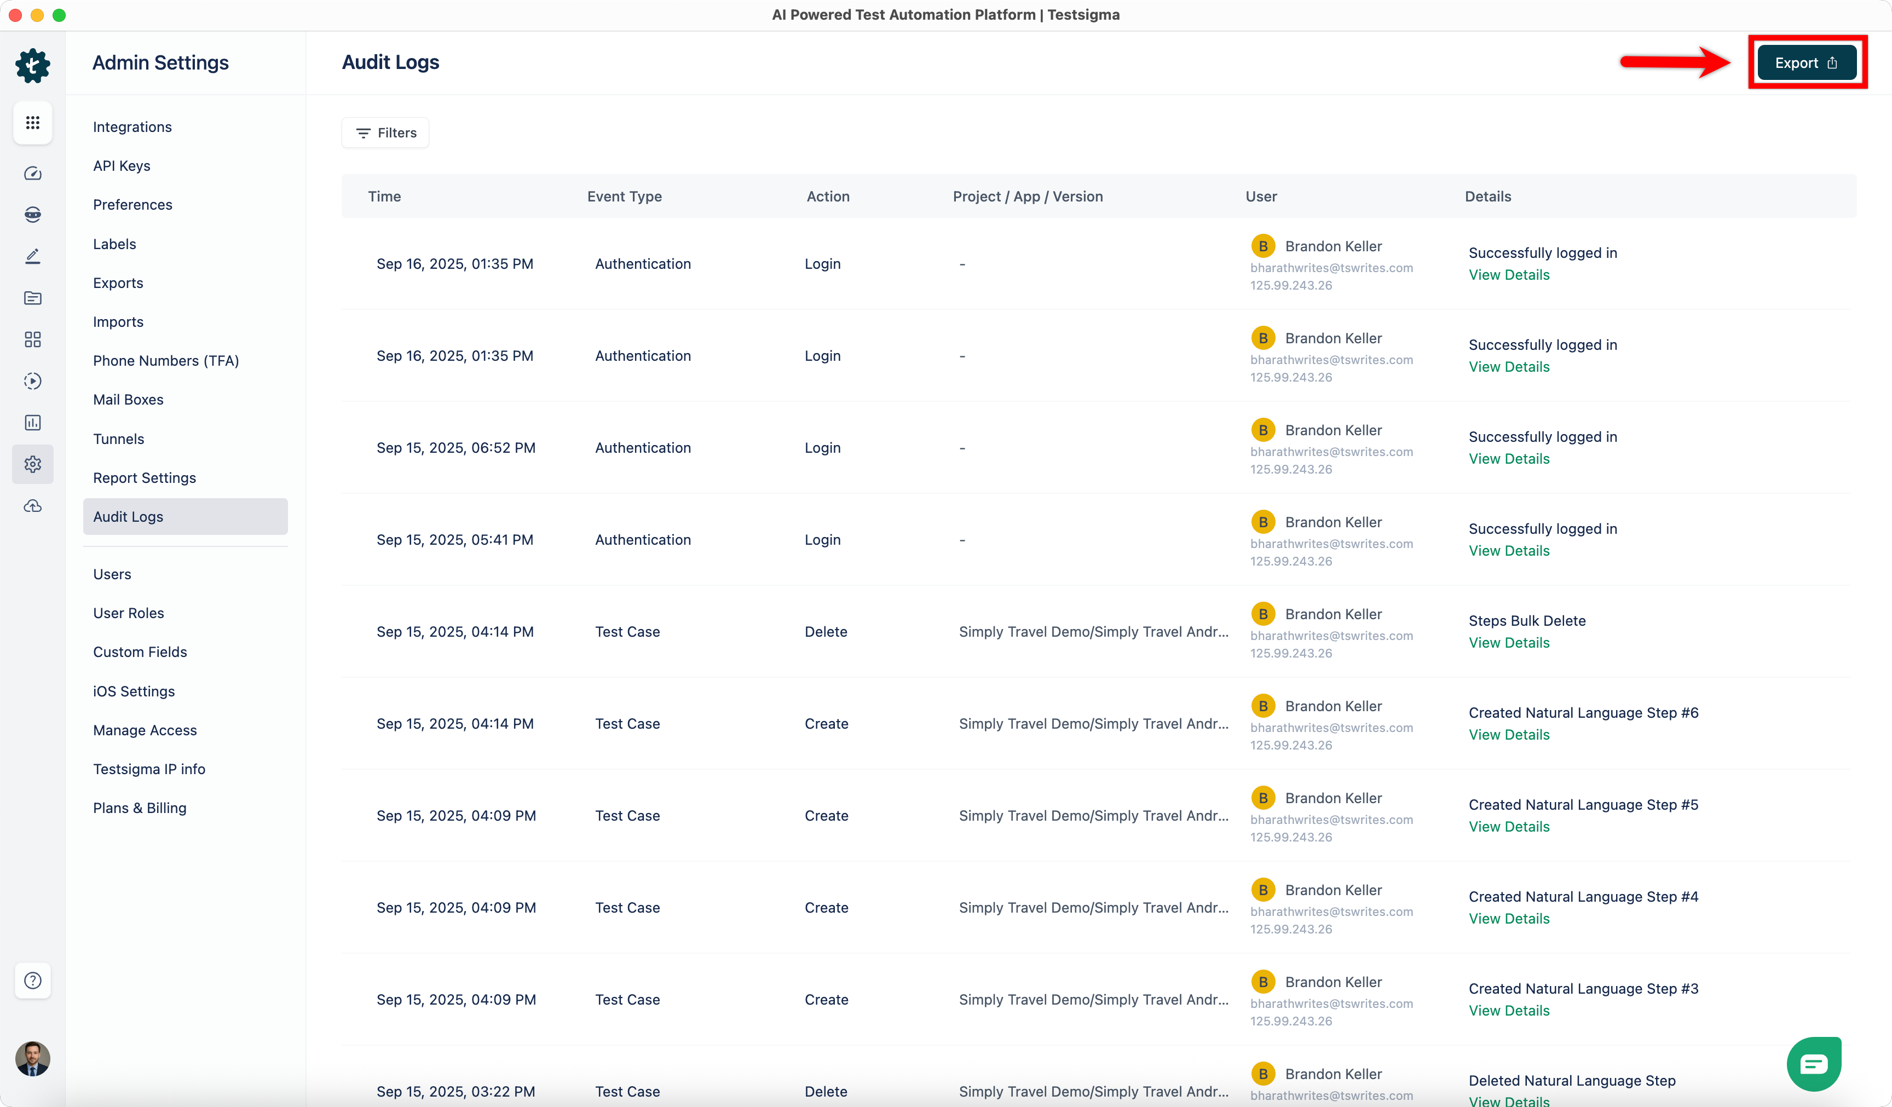The width and height of the screenshot is (1892, 1107).
Task: Select the elements grid icon
Action: click(32, 339)
